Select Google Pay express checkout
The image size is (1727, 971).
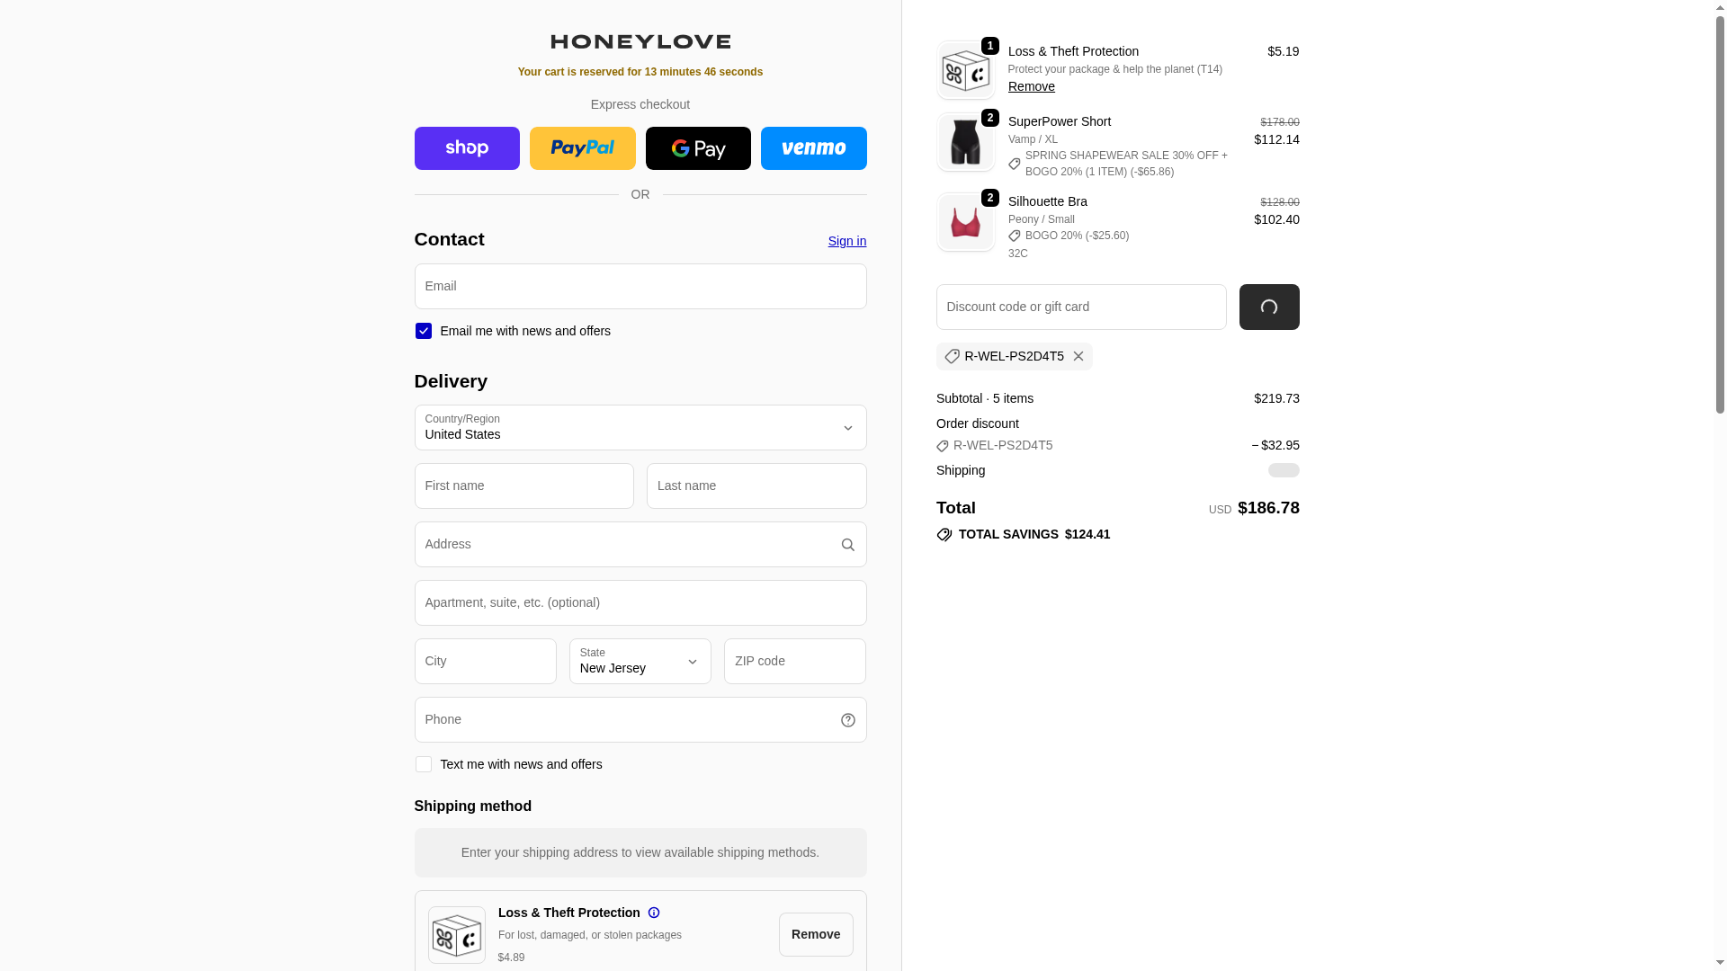[x=698, y=148]
